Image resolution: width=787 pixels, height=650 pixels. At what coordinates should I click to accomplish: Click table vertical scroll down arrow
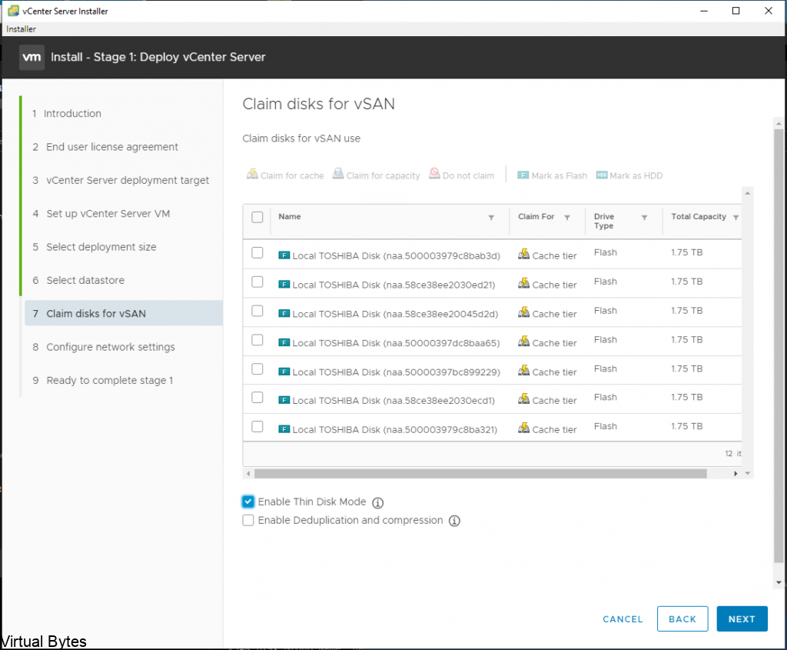[x=747, y=473]
